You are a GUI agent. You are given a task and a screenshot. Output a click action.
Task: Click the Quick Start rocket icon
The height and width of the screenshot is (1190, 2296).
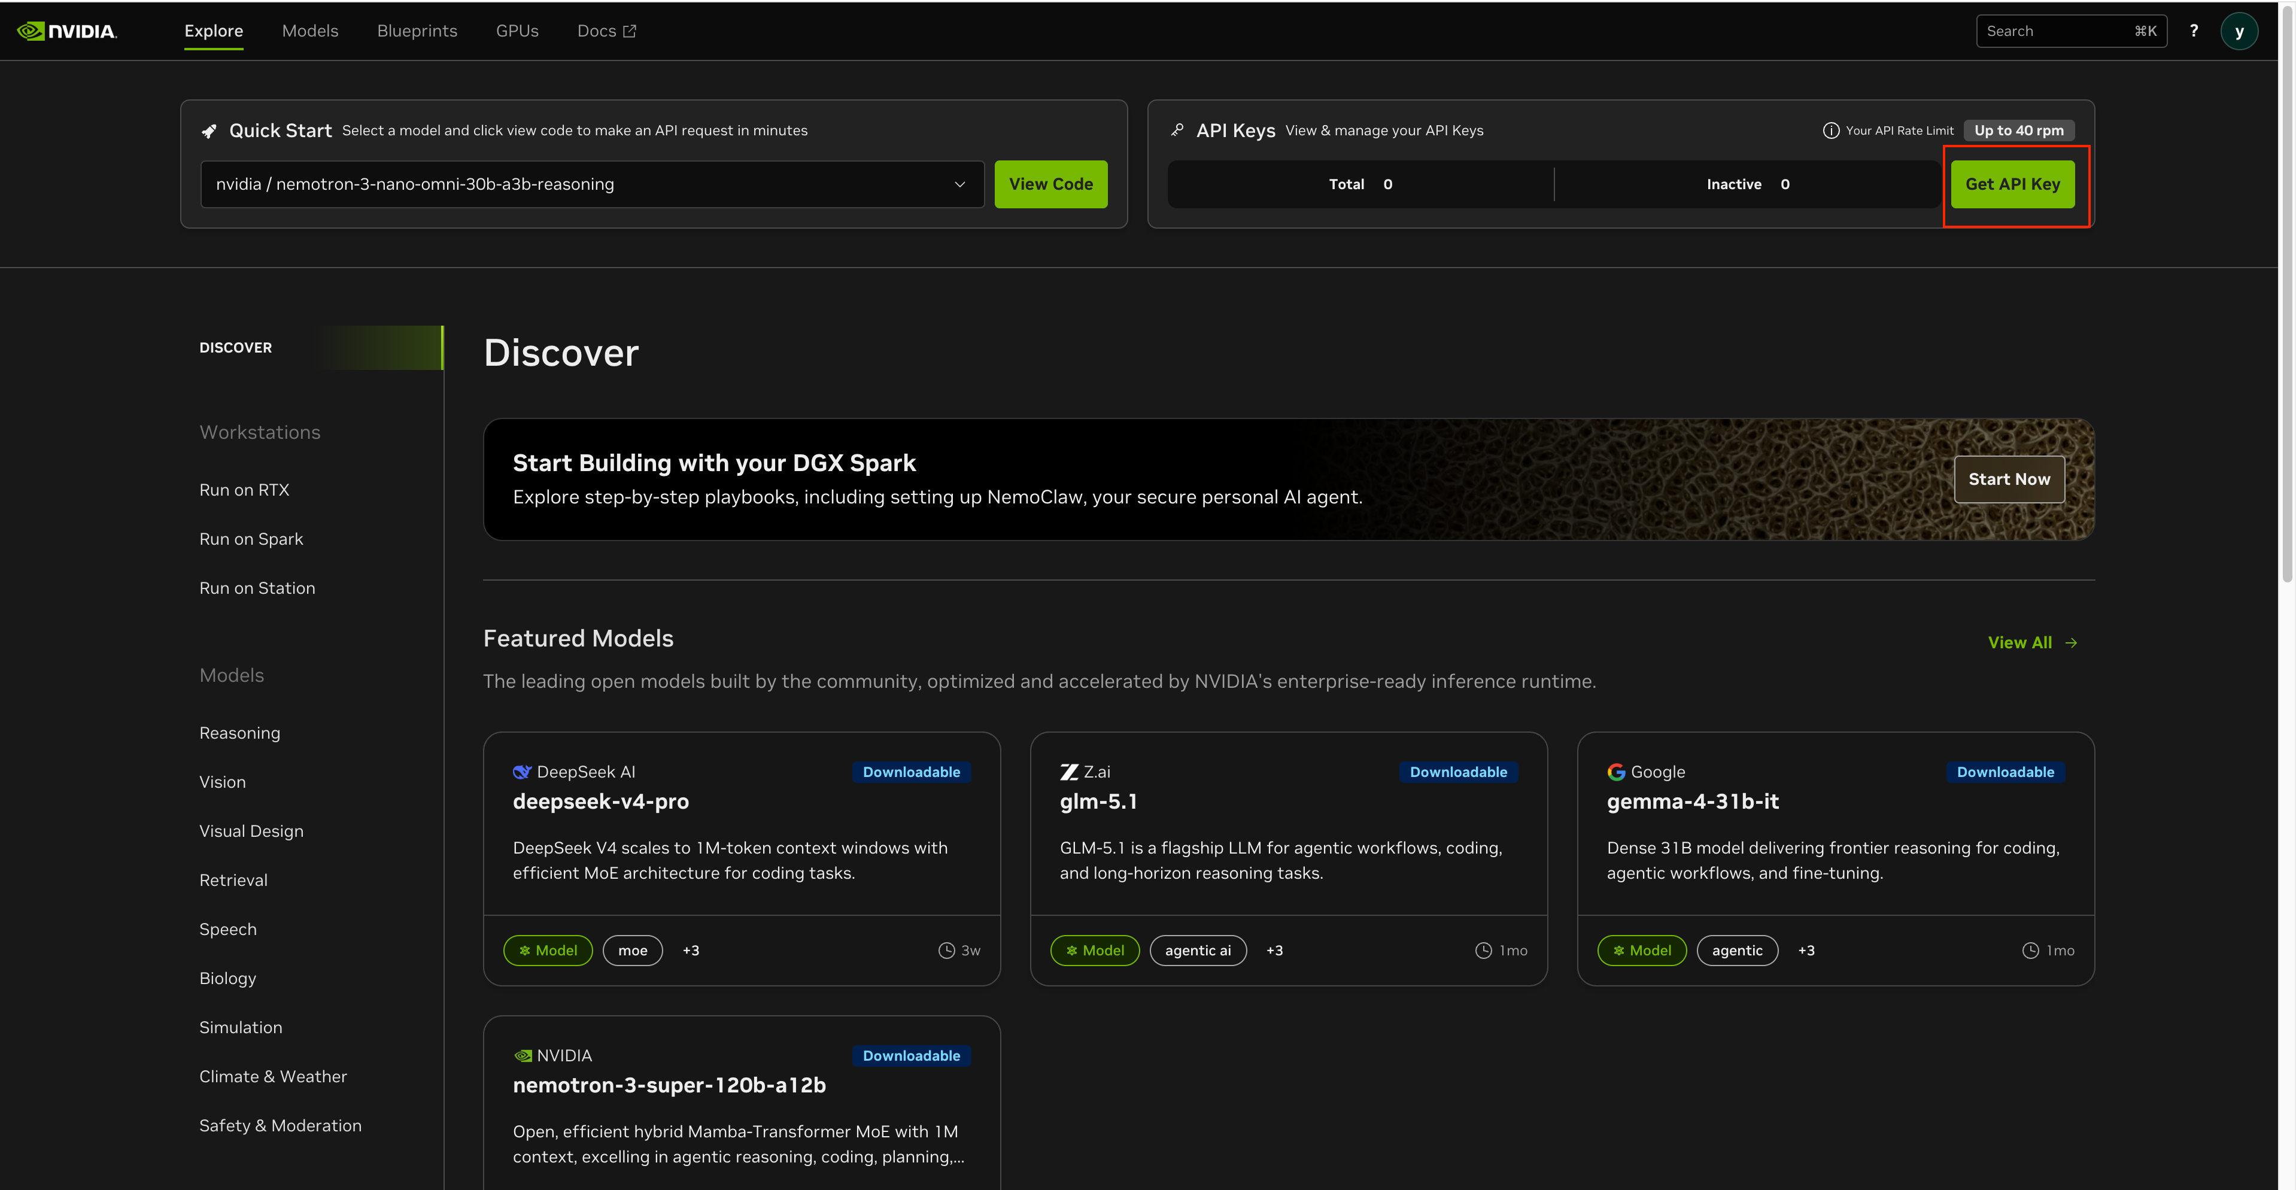point(209,131)
